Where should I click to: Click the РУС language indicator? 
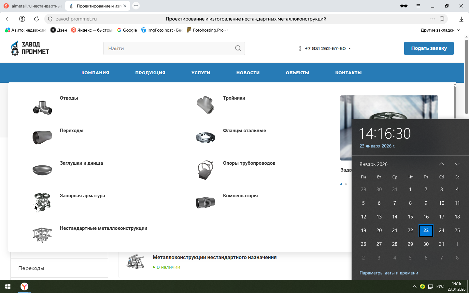440,286
